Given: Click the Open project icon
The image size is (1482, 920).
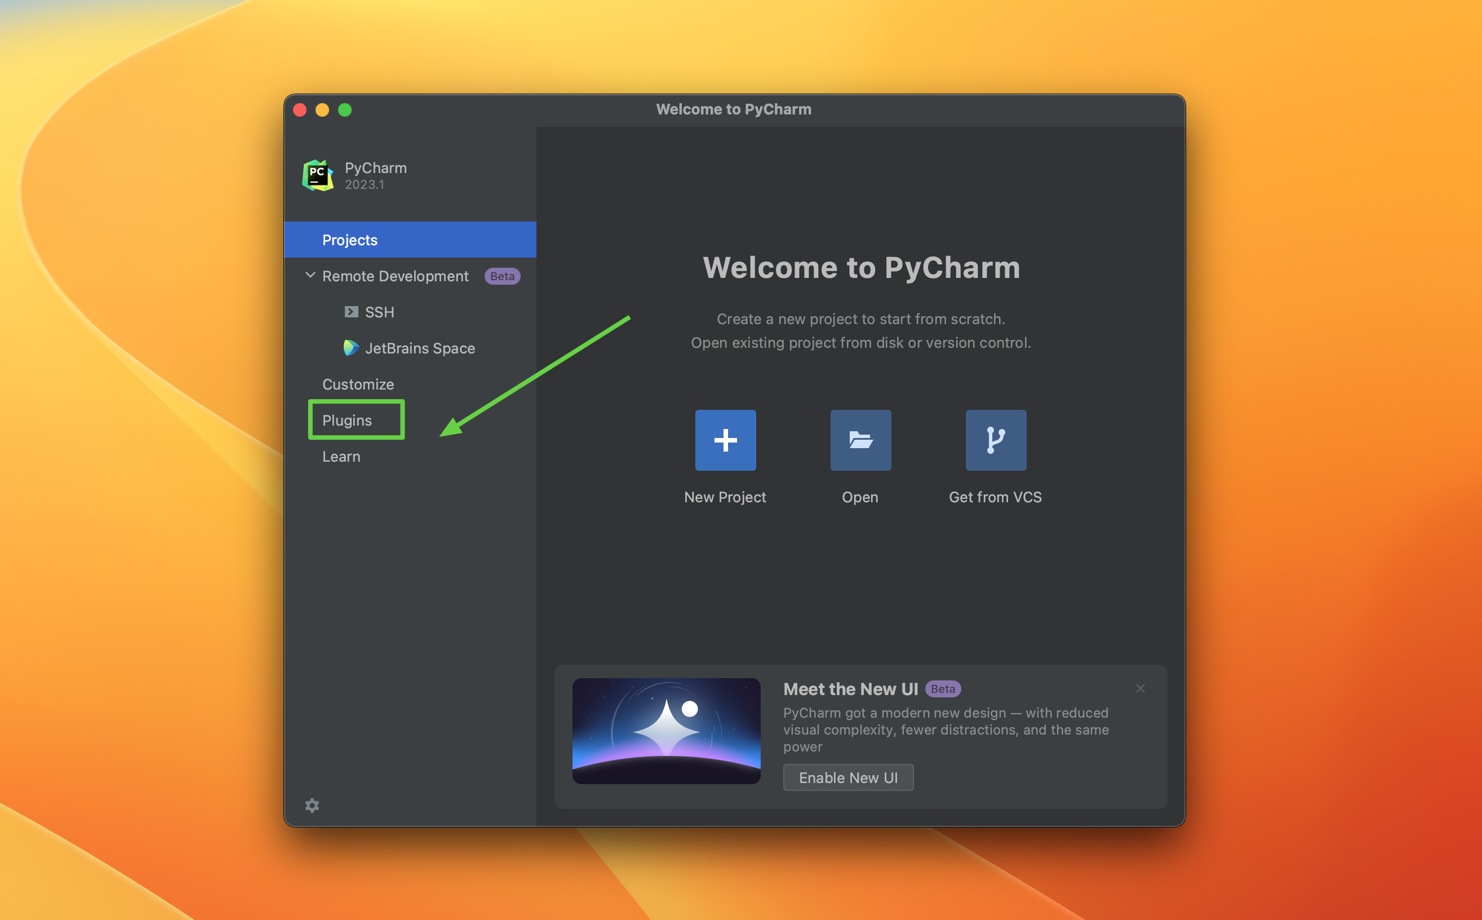Looking at the screenshot, I should pyautogui.click(x=859, y=439).
